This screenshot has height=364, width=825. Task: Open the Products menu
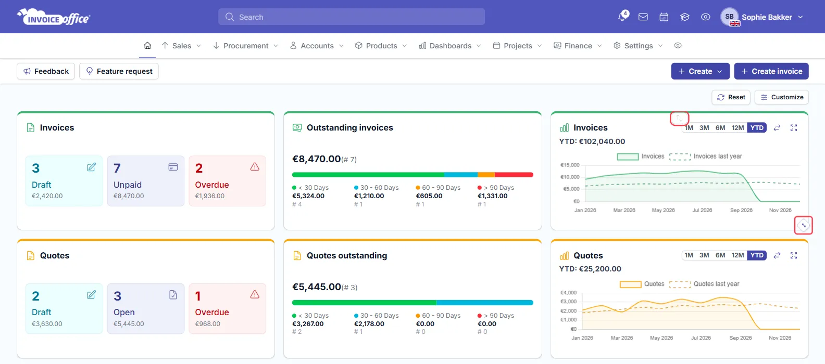[x=381, y=46]
